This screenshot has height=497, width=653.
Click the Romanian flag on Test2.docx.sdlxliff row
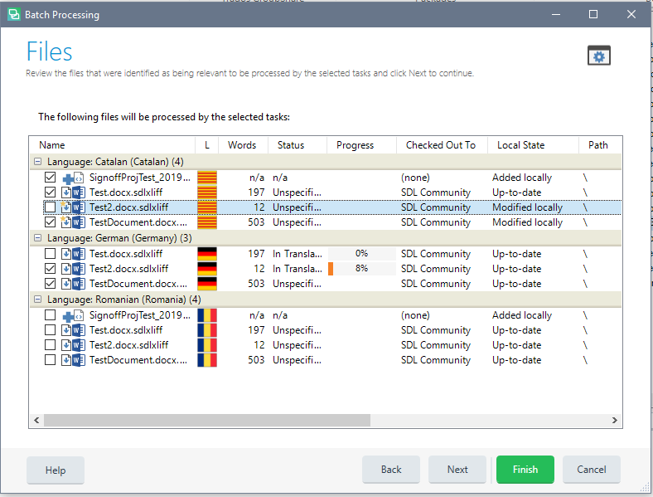pos(207,345)
